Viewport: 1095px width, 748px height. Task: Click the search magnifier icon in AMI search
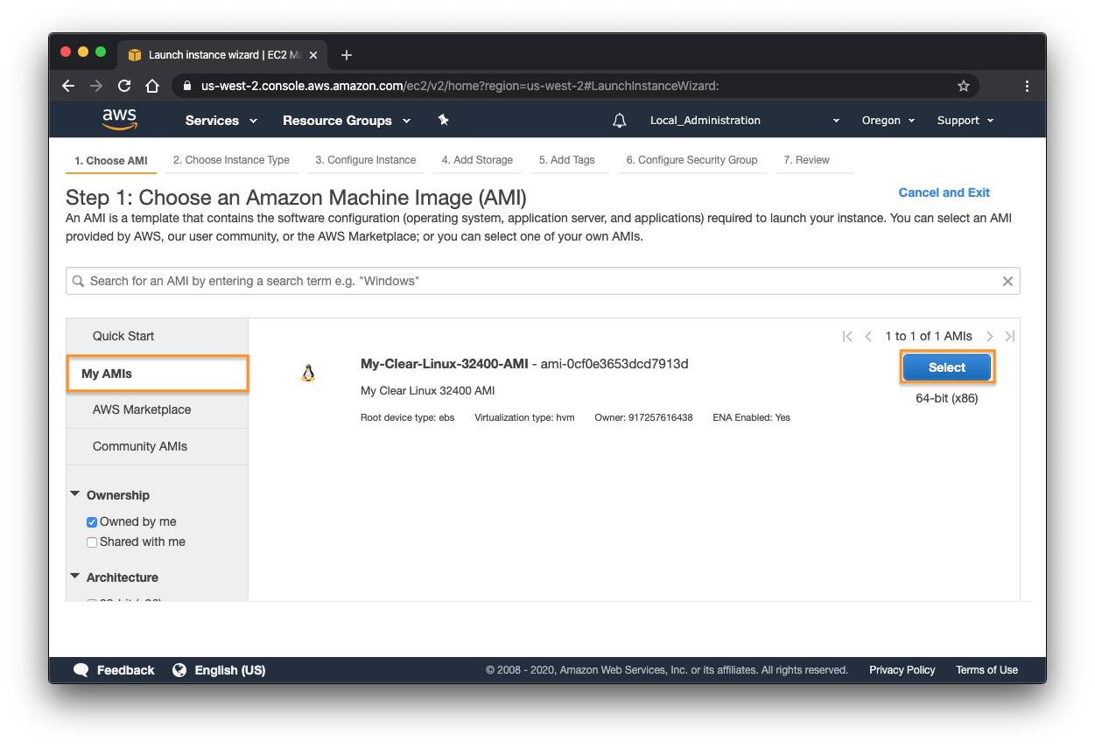point(79,281)
